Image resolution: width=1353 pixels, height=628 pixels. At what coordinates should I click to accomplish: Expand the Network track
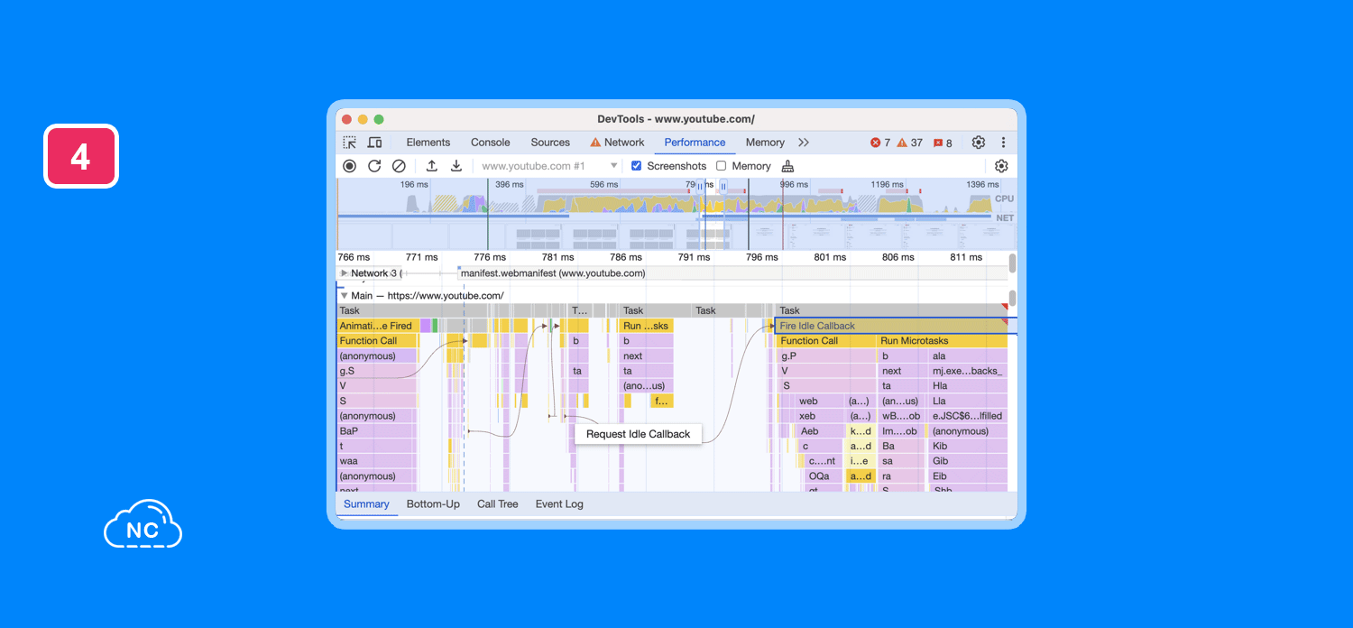(x=344, y=272)
